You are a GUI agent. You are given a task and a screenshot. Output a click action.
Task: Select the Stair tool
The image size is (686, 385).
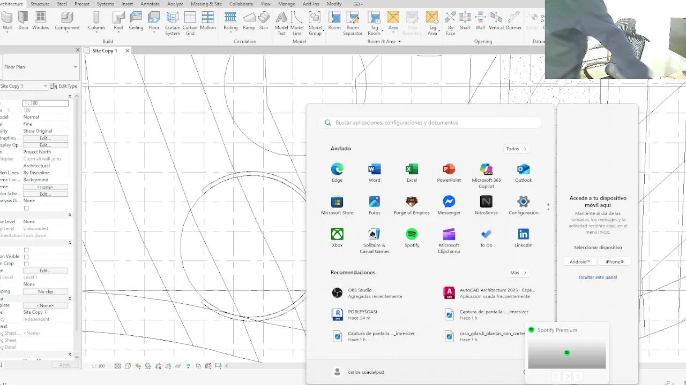coord(264,21)
